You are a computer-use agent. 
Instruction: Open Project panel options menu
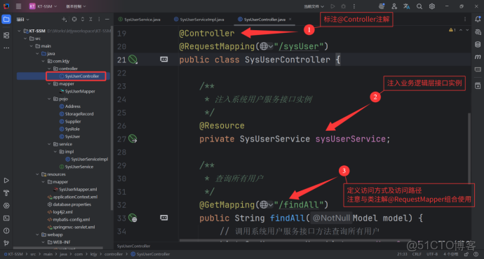pos(99,20)
